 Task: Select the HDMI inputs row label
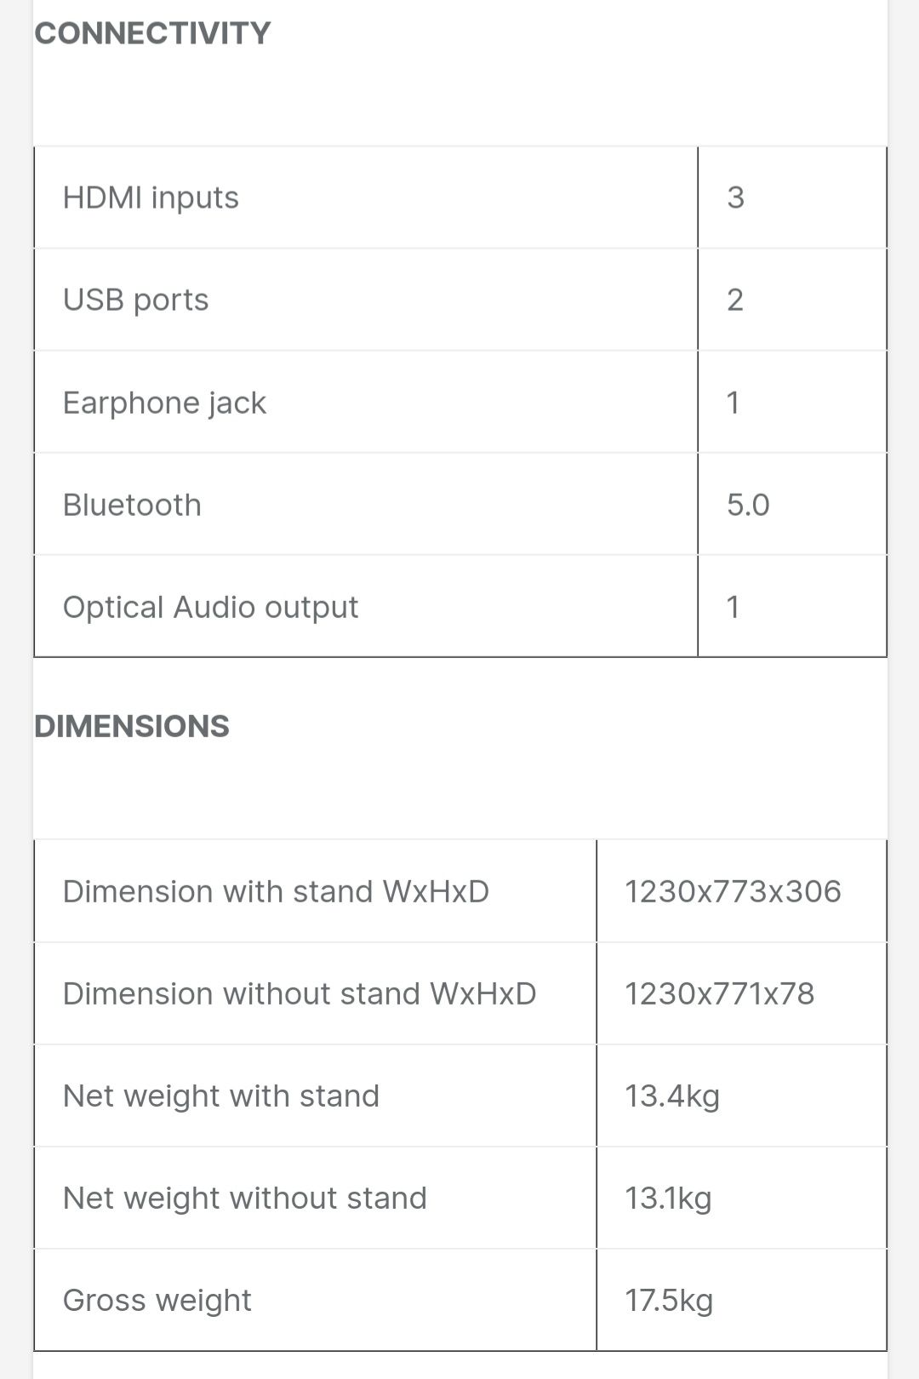151,197
